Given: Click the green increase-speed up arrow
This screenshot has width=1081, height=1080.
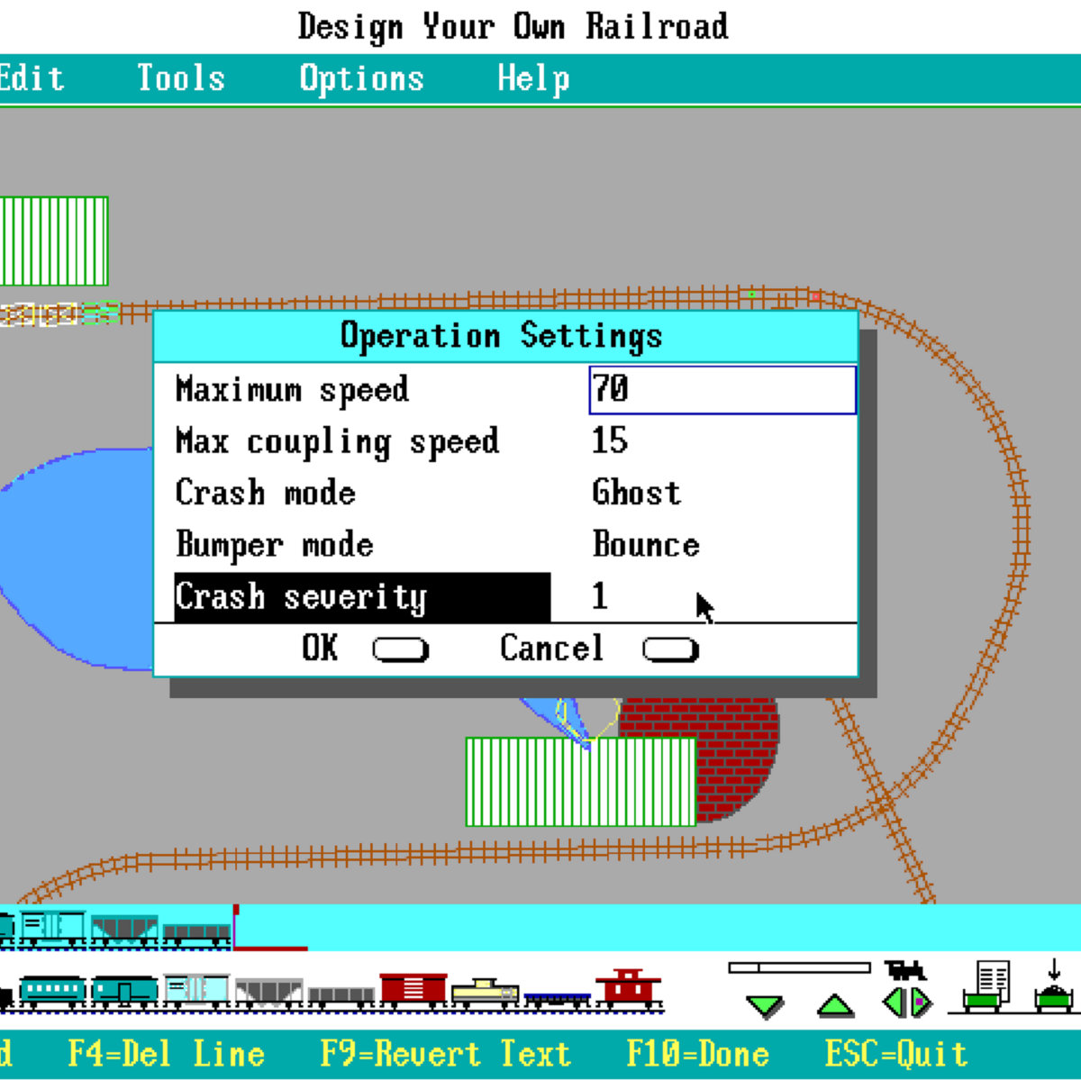Looking at the screenshot, I should (835, 1005).
